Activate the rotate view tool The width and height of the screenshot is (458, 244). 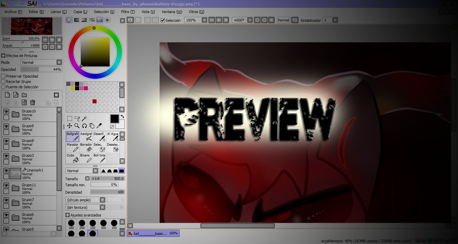(84, 126)
